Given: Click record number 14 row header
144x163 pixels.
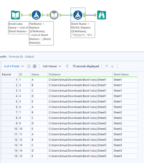Looking at the screenshot, I should pos(10,151).
